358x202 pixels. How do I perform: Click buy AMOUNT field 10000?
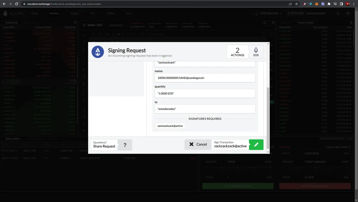(x=238, y=162)
